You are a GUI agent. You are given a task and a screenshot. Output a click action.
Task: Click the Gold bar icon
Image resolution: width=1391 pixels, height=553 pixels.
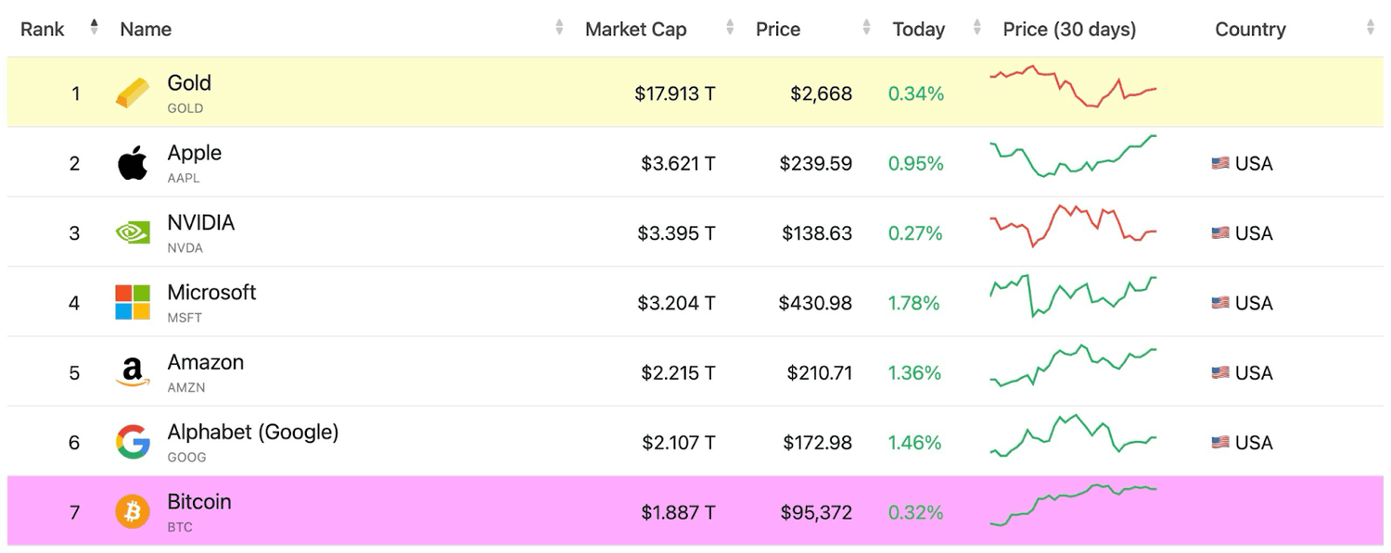(x=133, y=93)
